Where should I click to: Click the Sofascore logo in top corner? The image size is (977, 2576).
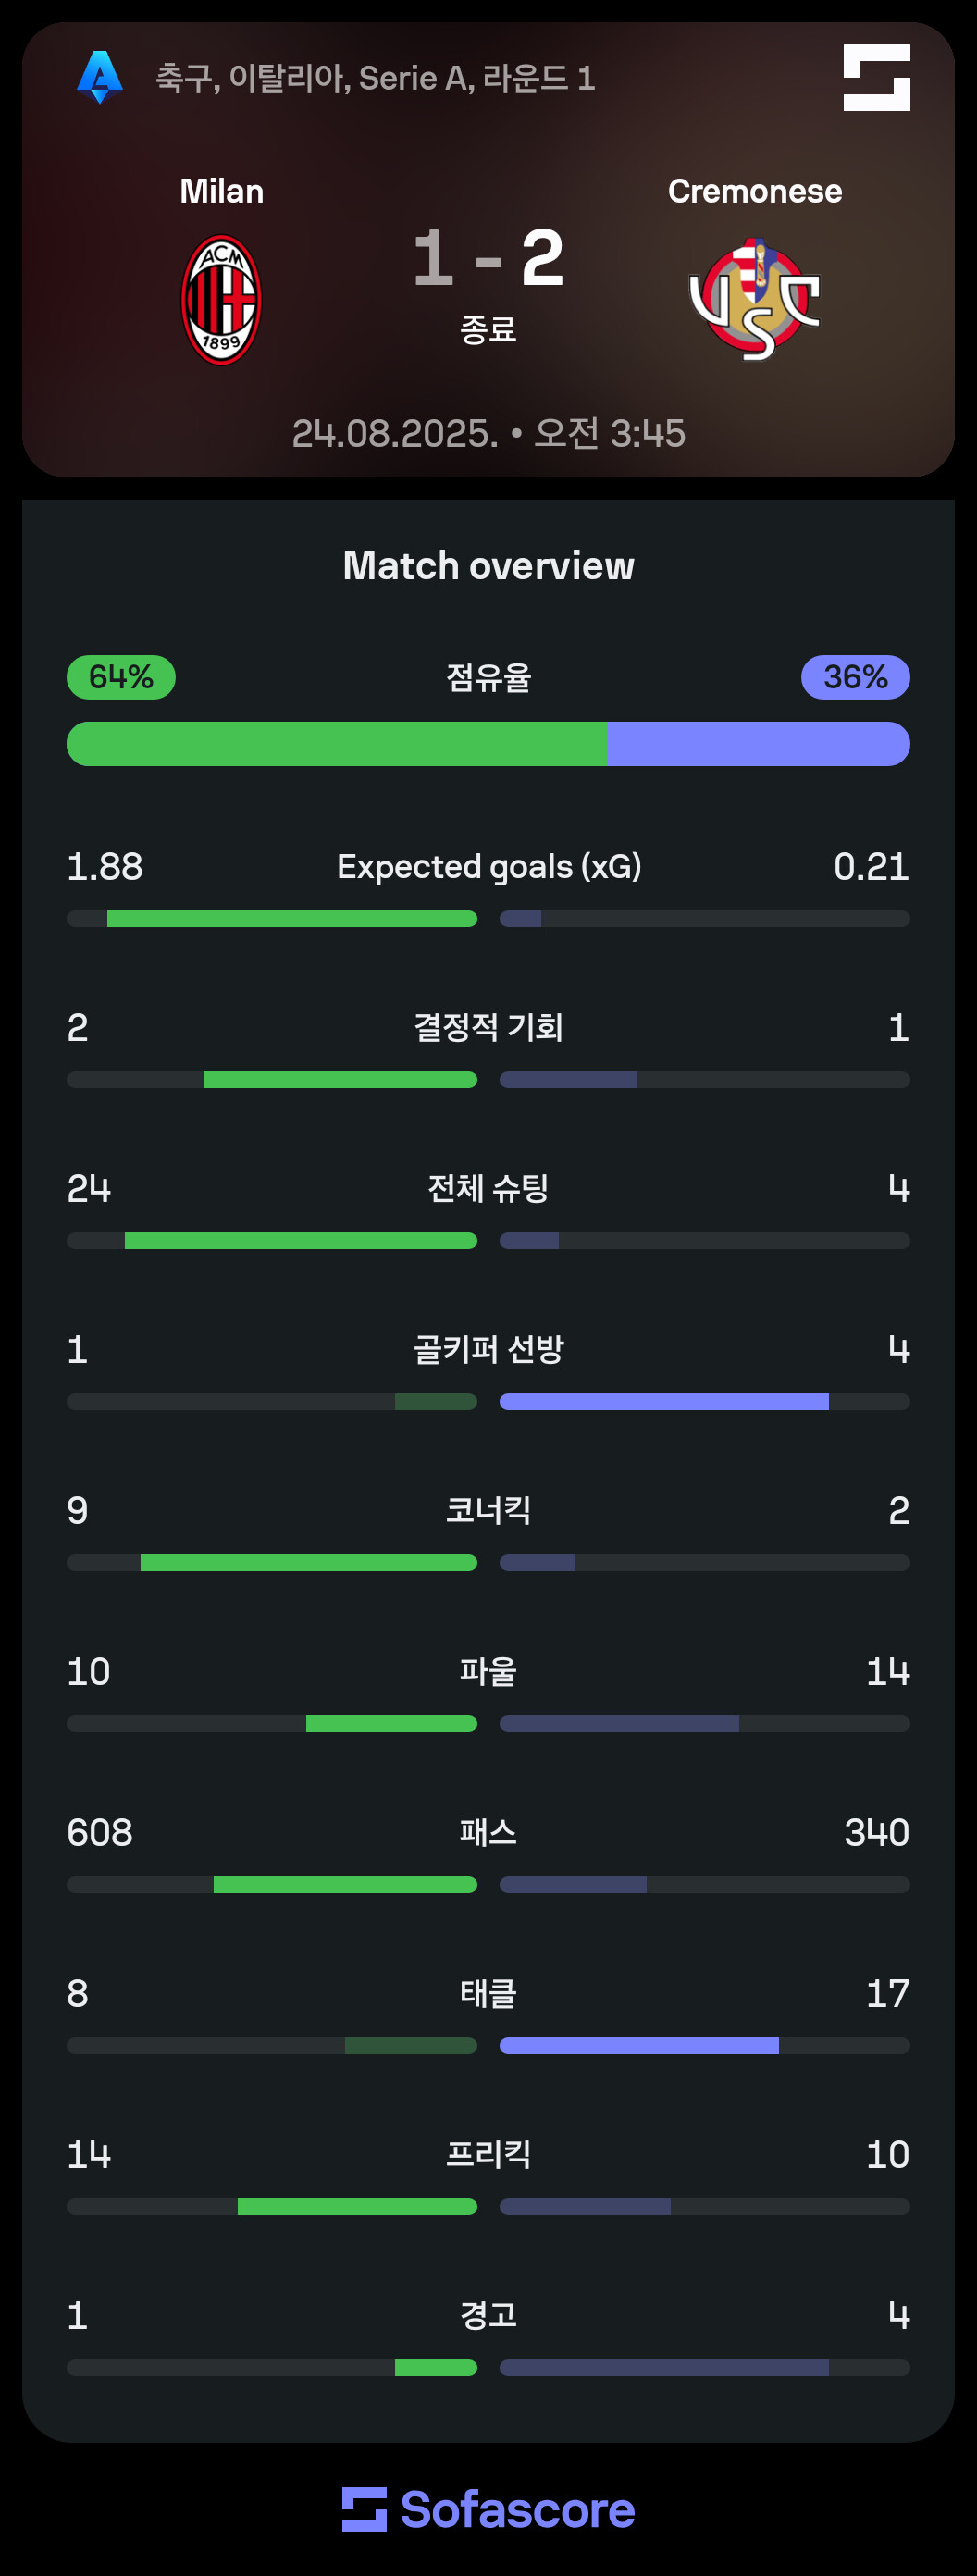(x=876, y=77)
